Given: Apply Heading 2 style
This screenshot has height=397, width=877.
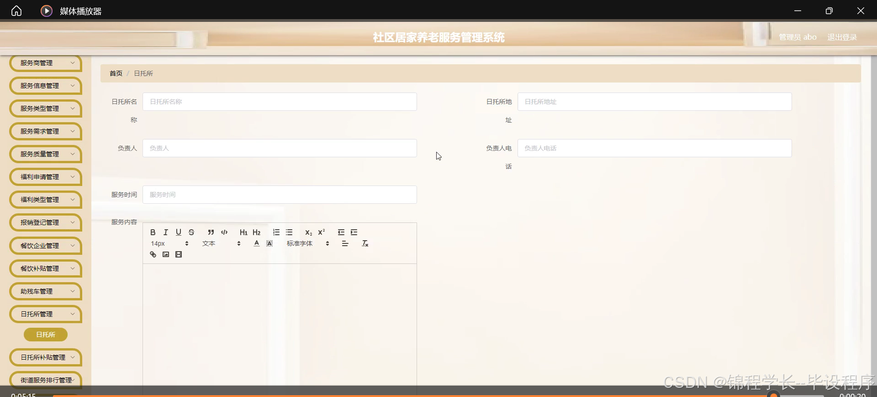Looking at the screenshot, I should pyautogui.click(x=256, y=232).
